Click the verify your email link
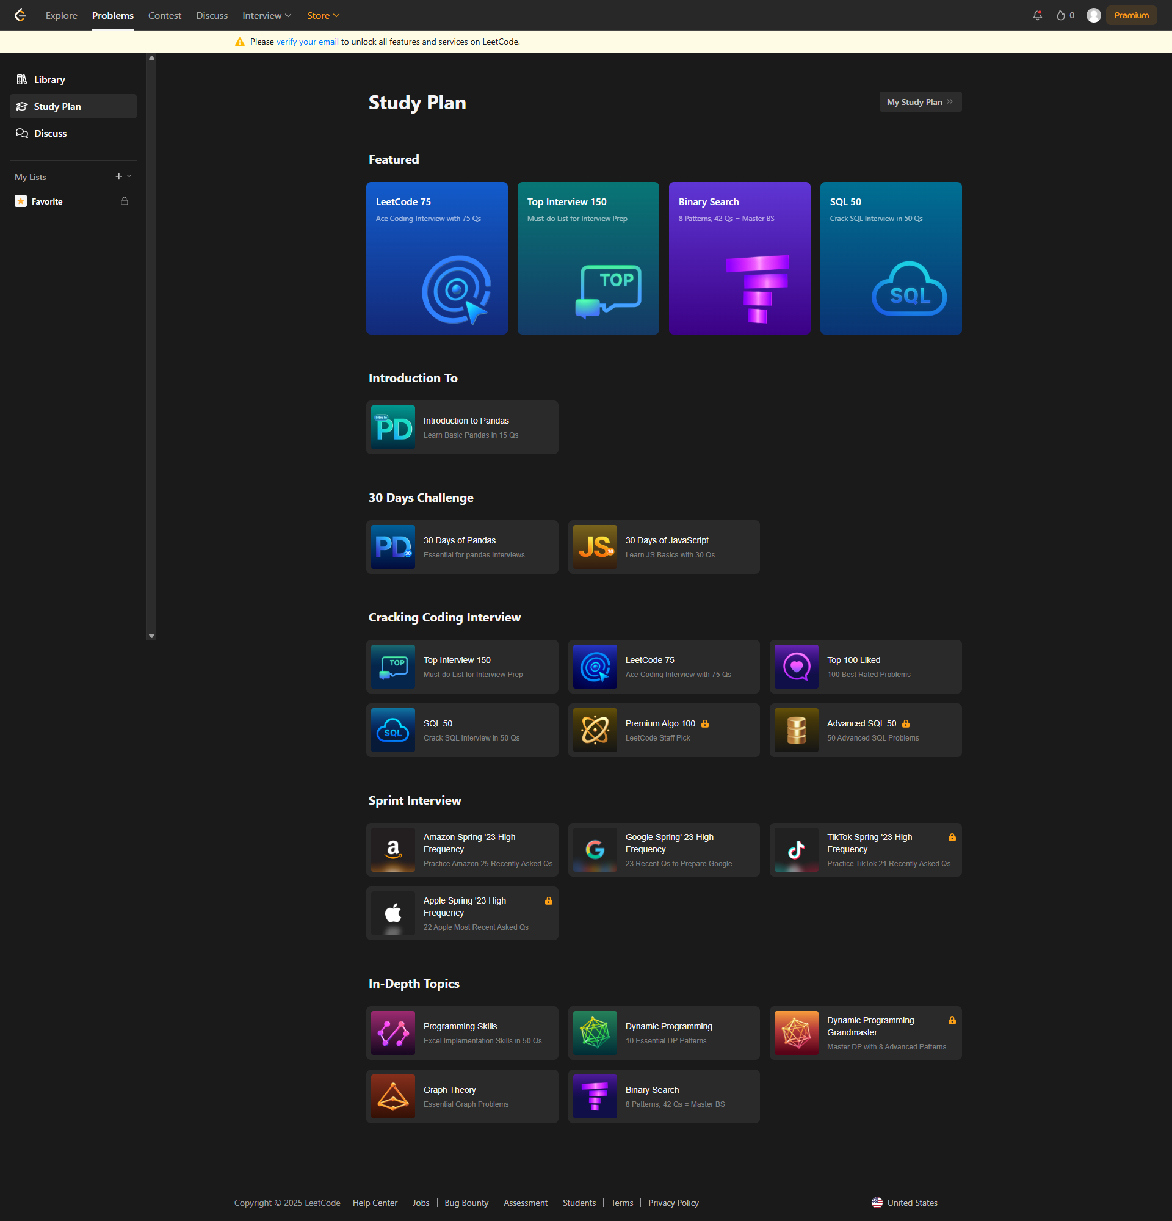Image resolution: width=1172 pixels, height=1221 pixels. point(308,42)
